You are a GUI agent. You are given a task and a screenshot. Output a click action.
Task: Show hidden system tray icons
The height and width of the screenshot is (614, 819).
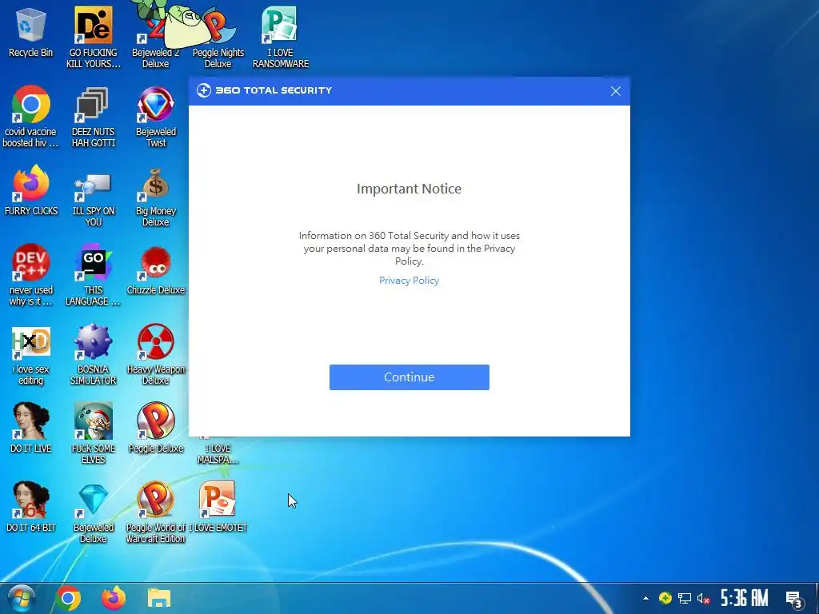coord(646,598)
